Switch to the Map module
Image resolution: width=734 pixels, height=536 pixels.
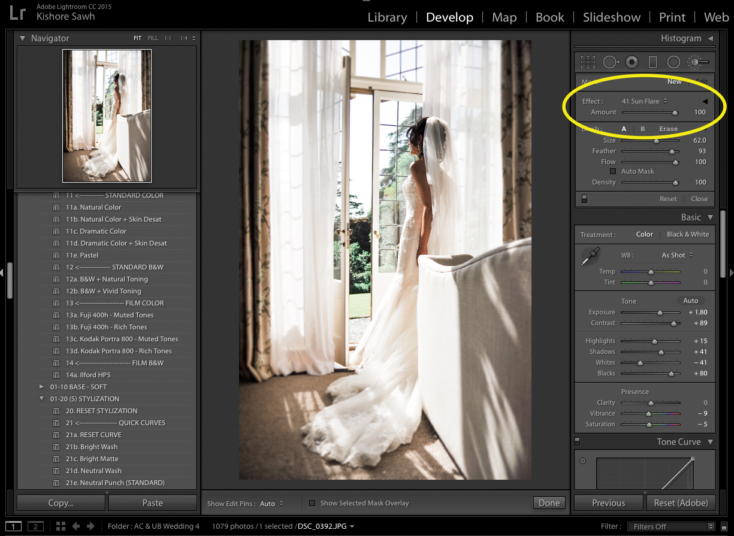pyautogui.click(x=504, y=17)
